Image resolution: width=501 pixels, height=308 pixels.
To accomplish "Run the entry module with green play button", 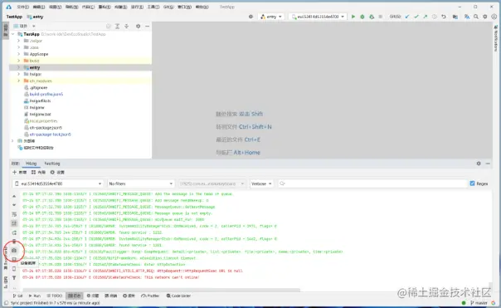I will coord(353,17).
